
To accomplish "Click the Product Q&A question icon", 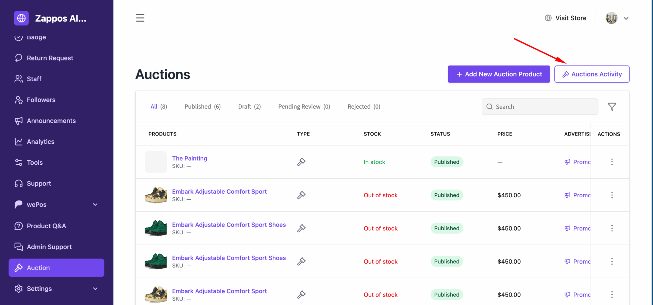I will (19, 226).
